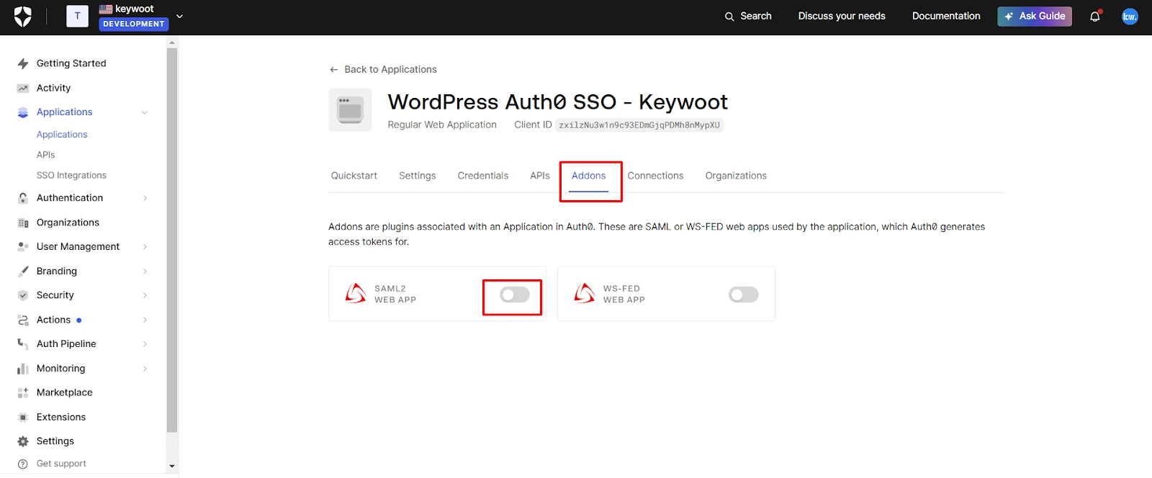Click the Branding pen icon
The width and height of the screenshot is (1152, 478).
(23, 271)
